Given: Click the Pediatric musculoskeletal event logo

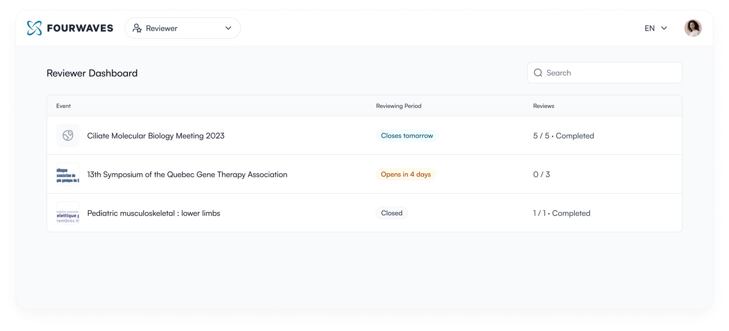Looking at the screenshot, I should [x=68, y=213].
